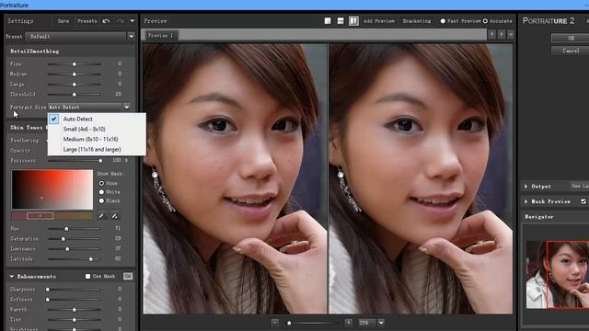Image resolution: width=589 pixels, height=331 pixels.
Task: Select Accurate preview mode
Action: click(485, 21)
